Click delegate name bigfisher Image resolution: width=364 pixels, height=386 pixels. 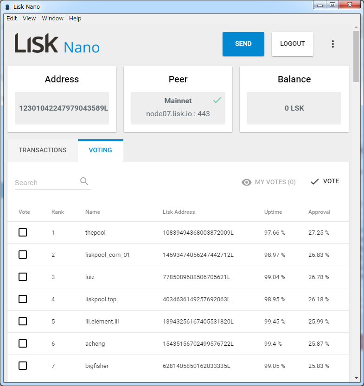click(x=97, y=366)
